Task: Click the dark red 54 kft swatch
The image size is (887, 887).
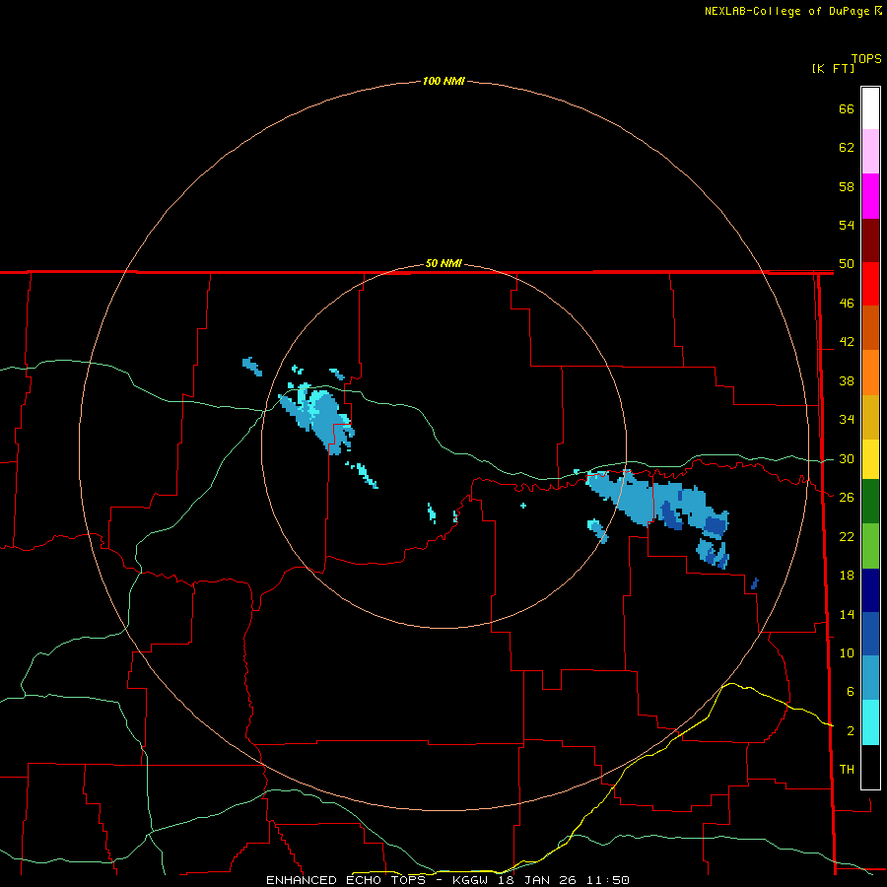Action: [x=870, y=240]
